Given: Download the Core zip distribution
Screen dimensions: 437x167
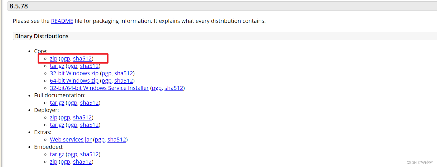Looking at the screenshot, I should click(54, 59).
